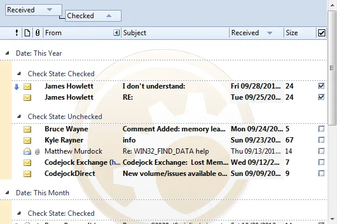Image resolution: width=337 pixels, height=224 pixels.
Task: Click the blue down-arrow low-priority icon
Action: tap(16, 87)
